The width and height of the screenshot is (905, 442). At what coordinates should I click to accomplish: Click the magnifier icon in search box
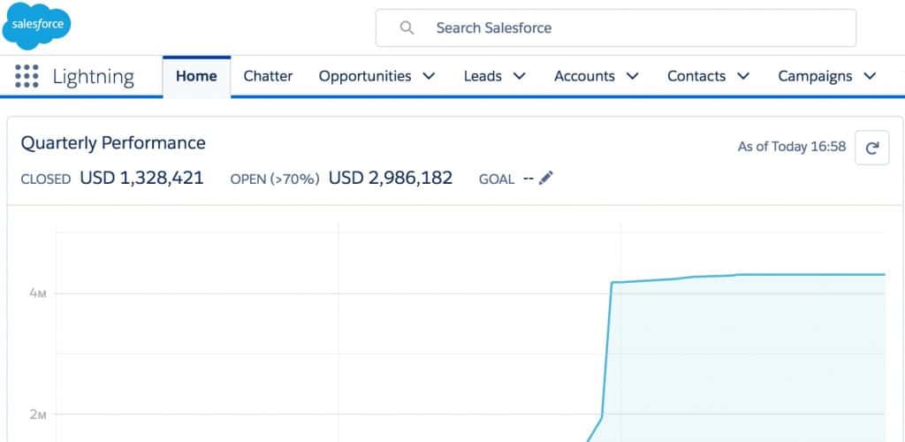point(407,27)
